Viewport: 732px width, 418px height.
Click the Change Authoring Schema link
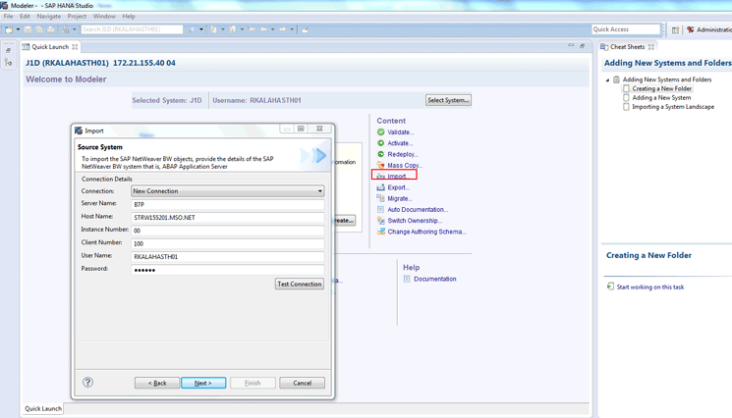[426, 232]
